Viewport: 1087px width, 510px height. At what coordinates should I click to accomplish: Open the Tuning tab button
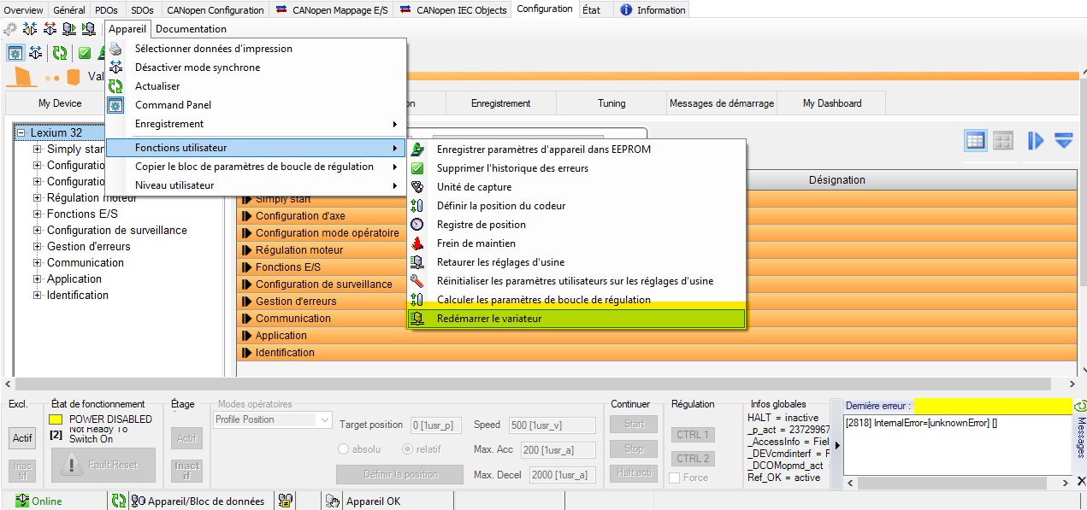[x=611, y=103]
